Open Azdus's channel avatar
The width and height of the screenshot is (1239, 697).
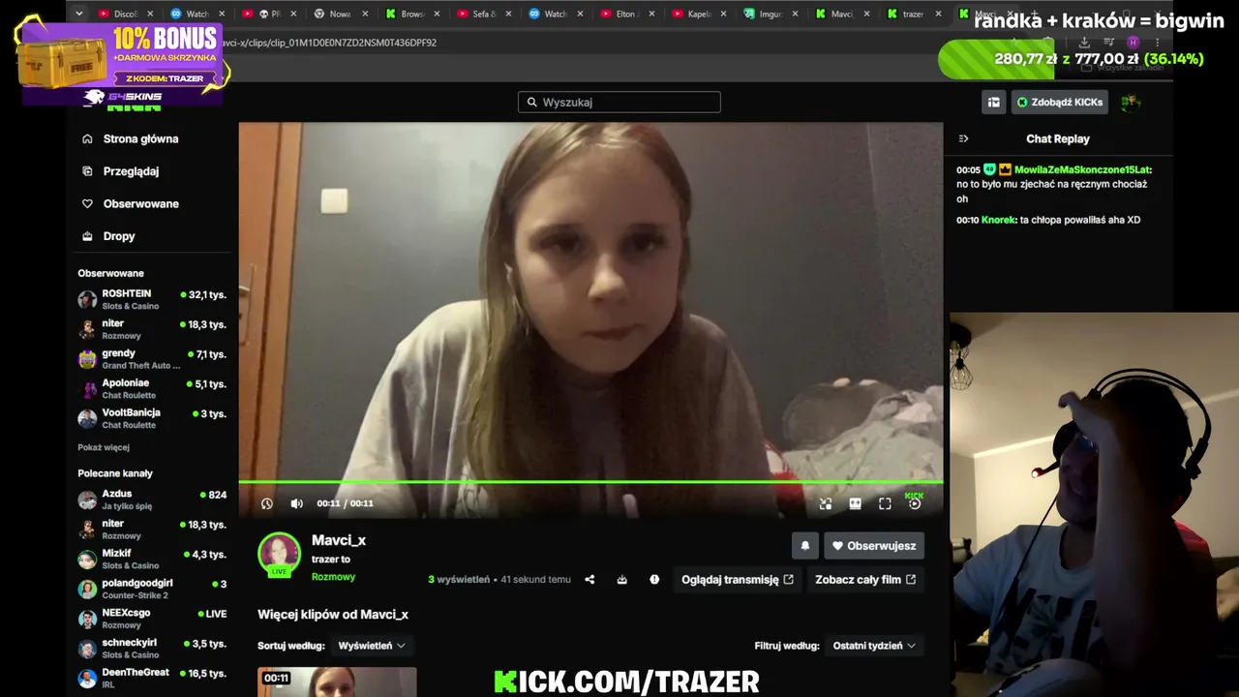[x=88, y=500]
